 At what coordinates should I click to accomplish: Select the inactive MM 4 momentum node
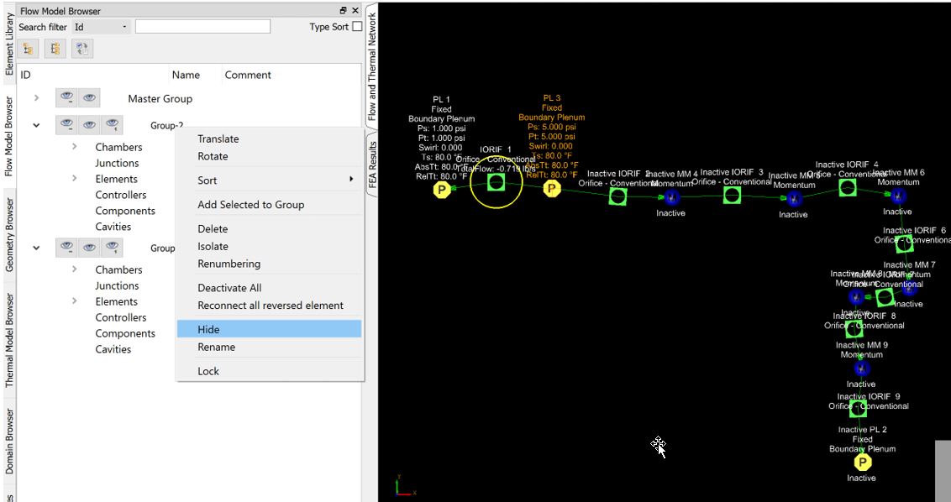point(671,198)
